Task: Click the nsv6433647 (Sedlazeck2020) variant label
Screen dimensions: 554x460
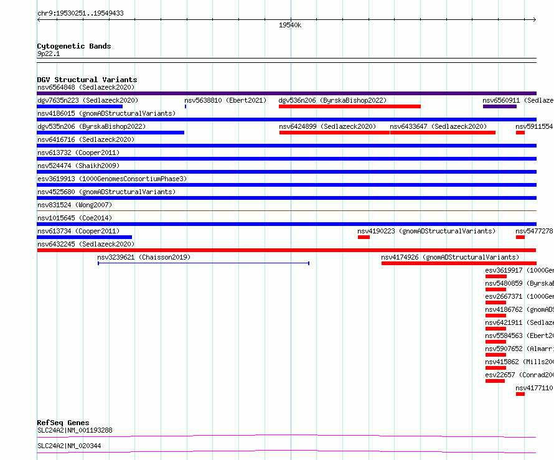Action: pyautogui.click(x=438, y=126)
